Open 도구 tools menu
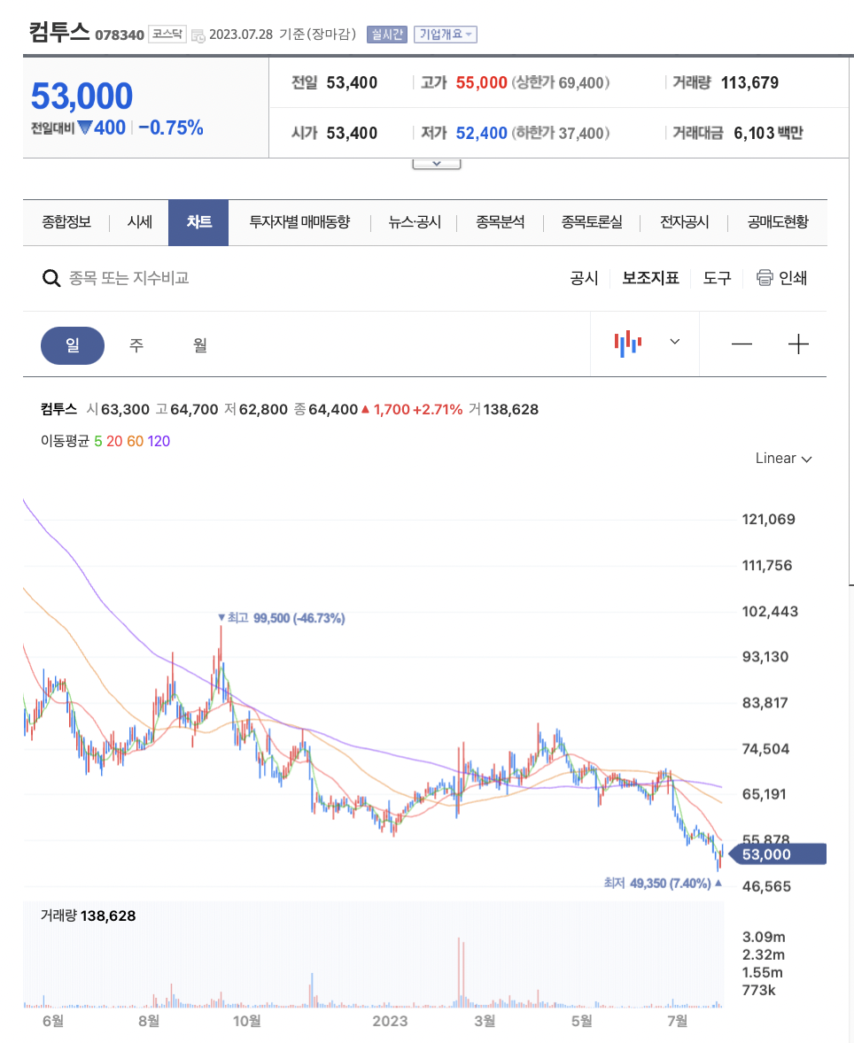854x1043 pixels. pyautogui.click(x=717, y=278)
